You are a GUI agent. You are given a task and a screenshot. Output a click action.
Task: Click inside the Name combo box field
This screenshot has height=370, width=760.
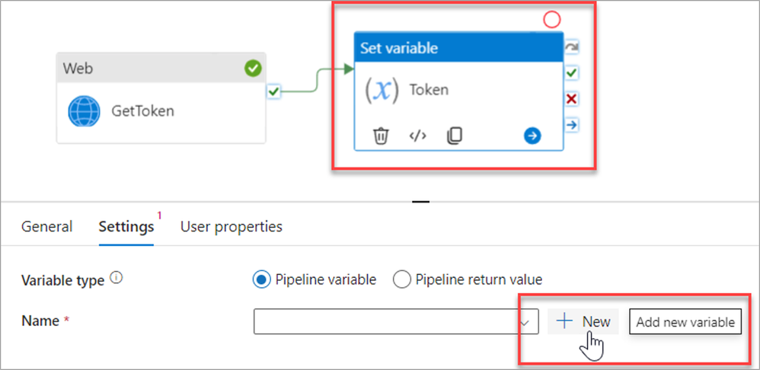click(385, 321)
